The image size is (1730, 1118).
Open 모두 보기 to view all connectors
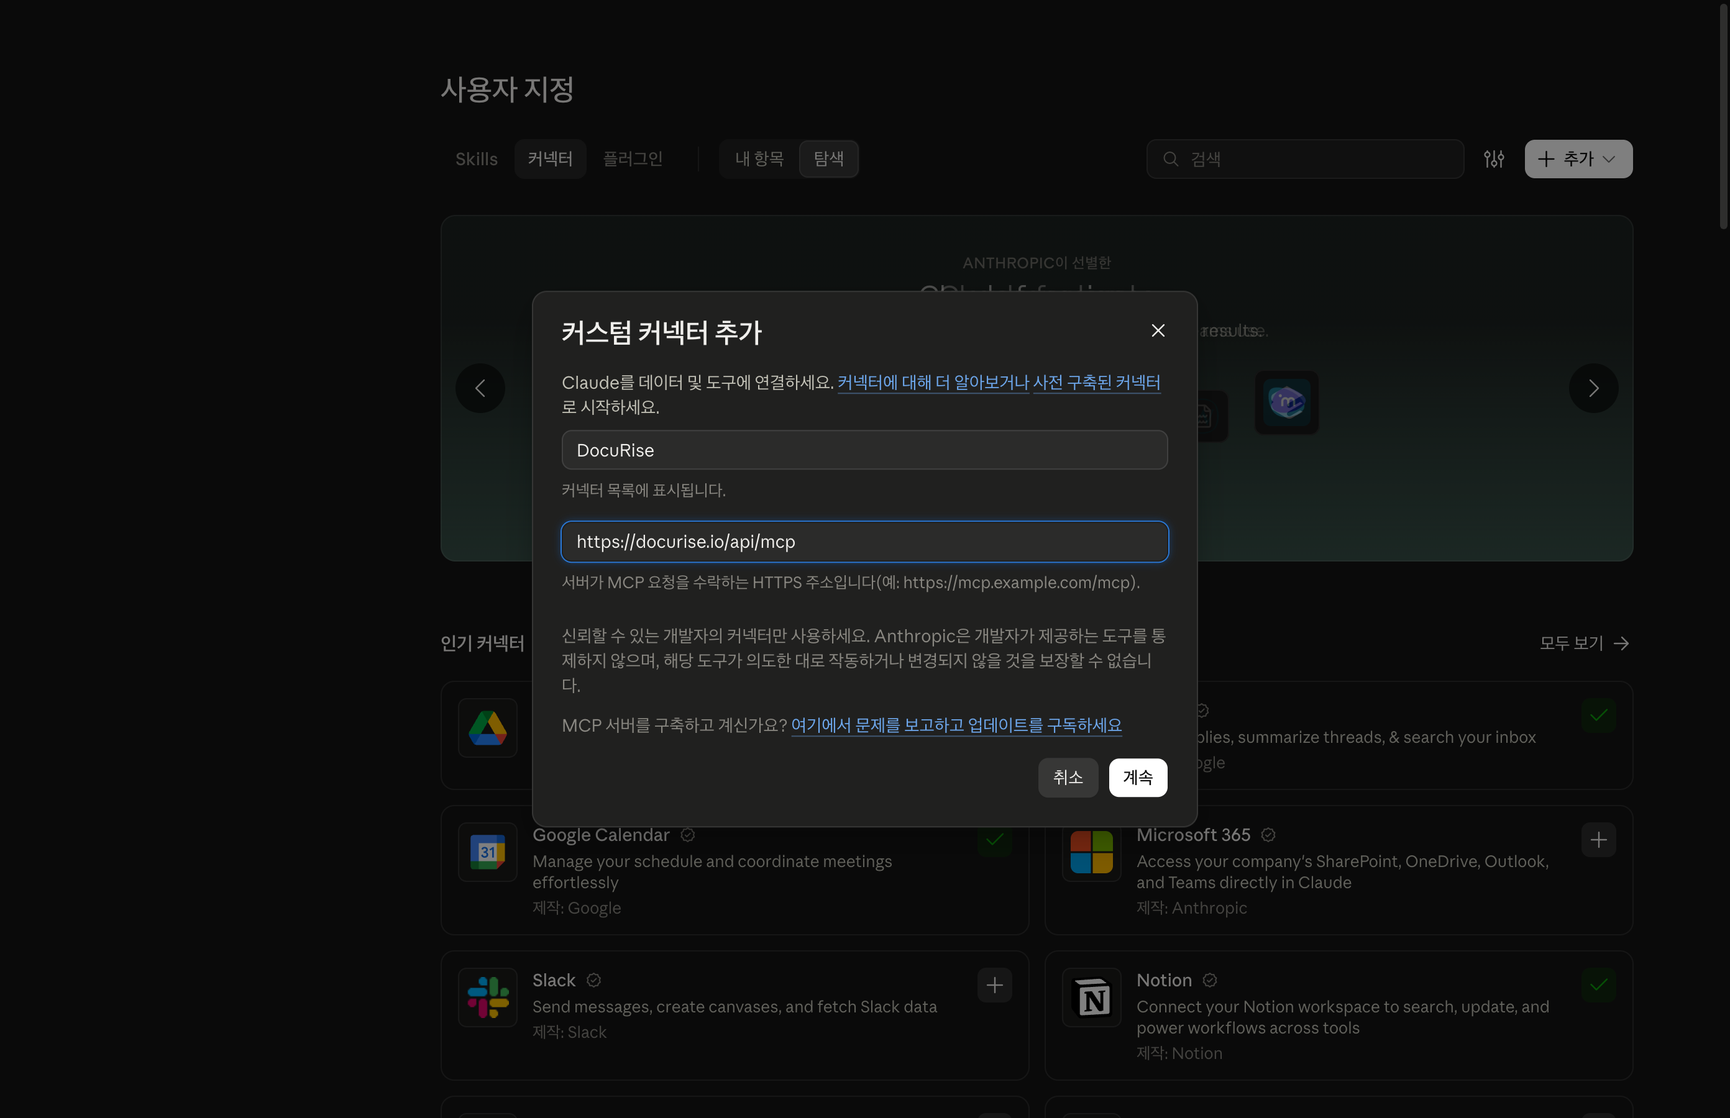1583,643
